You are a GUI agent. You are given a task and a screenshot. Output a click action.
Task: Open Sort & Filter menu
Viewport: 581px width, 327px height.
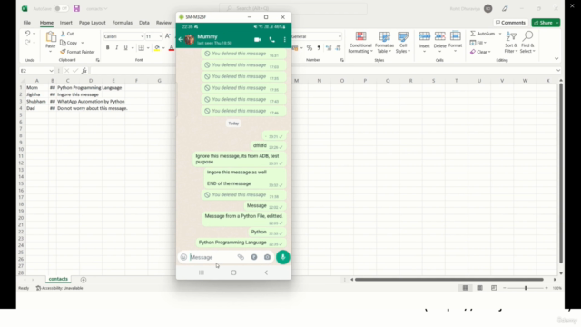point(511,43)
